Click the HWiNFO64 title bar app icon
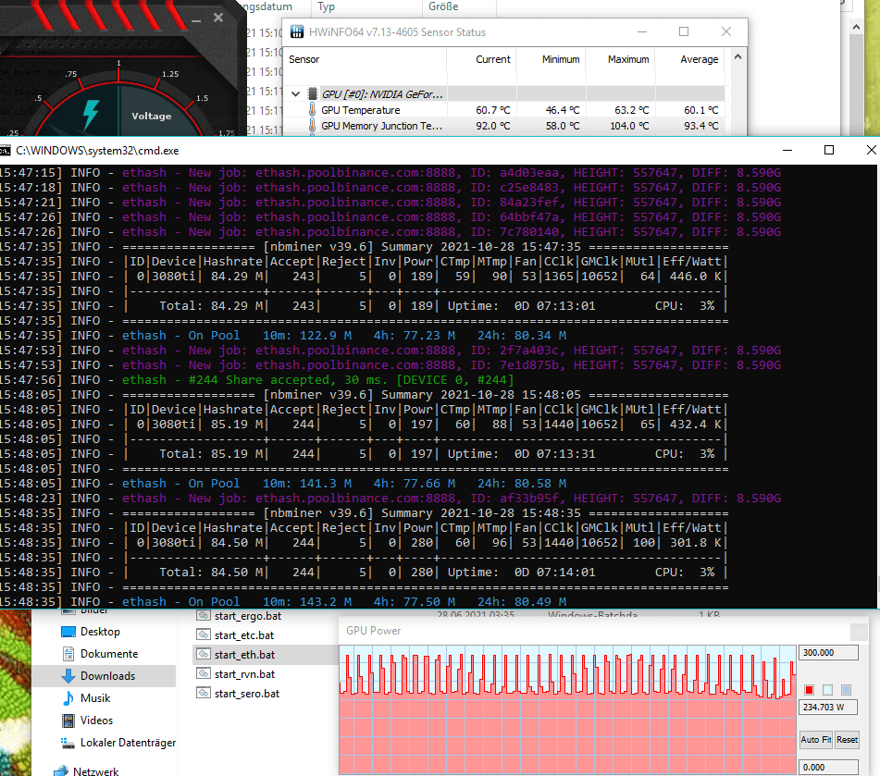 coord(297,32)
